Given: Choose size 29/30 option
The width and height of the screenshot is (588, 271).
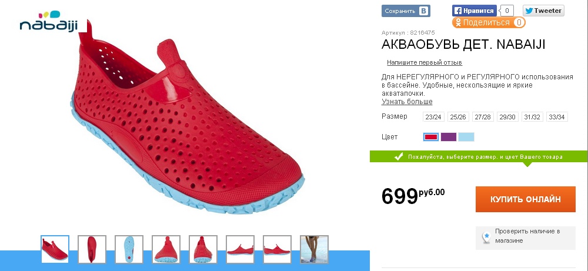Looking at the screenshot, I should [507, 117].
